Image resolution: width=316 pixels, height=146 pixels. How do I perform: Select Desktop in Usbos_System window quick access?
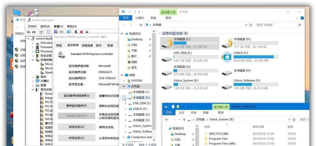coord(180,134)
